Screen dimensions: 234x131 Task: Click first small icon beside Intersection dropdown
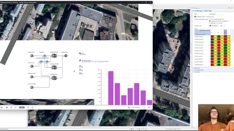pos(221,26)
